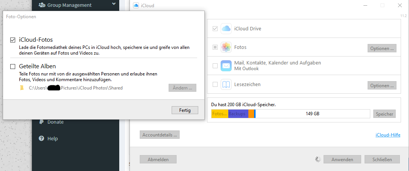
Task: Click the iCloud Photos Shared folder path
Action: 76,88
